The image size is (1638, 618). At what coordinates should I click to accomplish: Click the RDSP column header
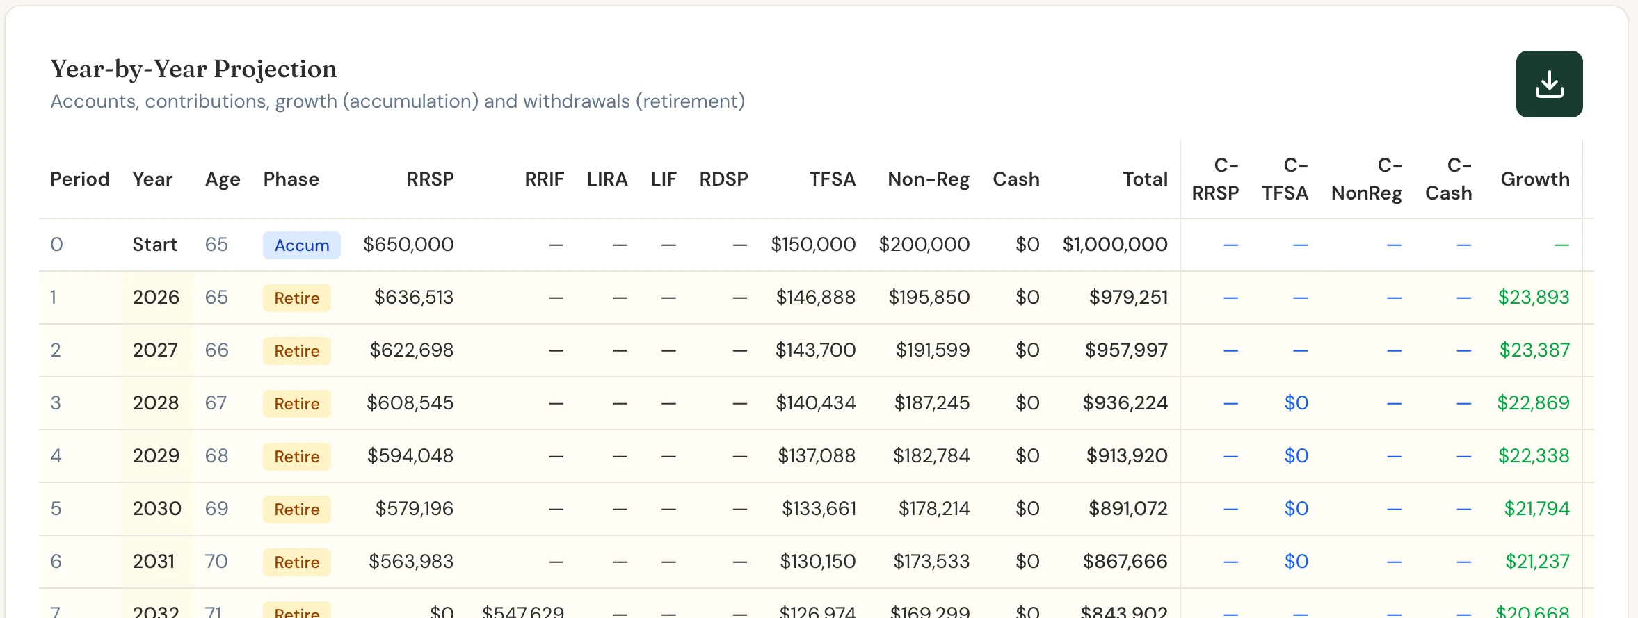(x=723, y=179)
